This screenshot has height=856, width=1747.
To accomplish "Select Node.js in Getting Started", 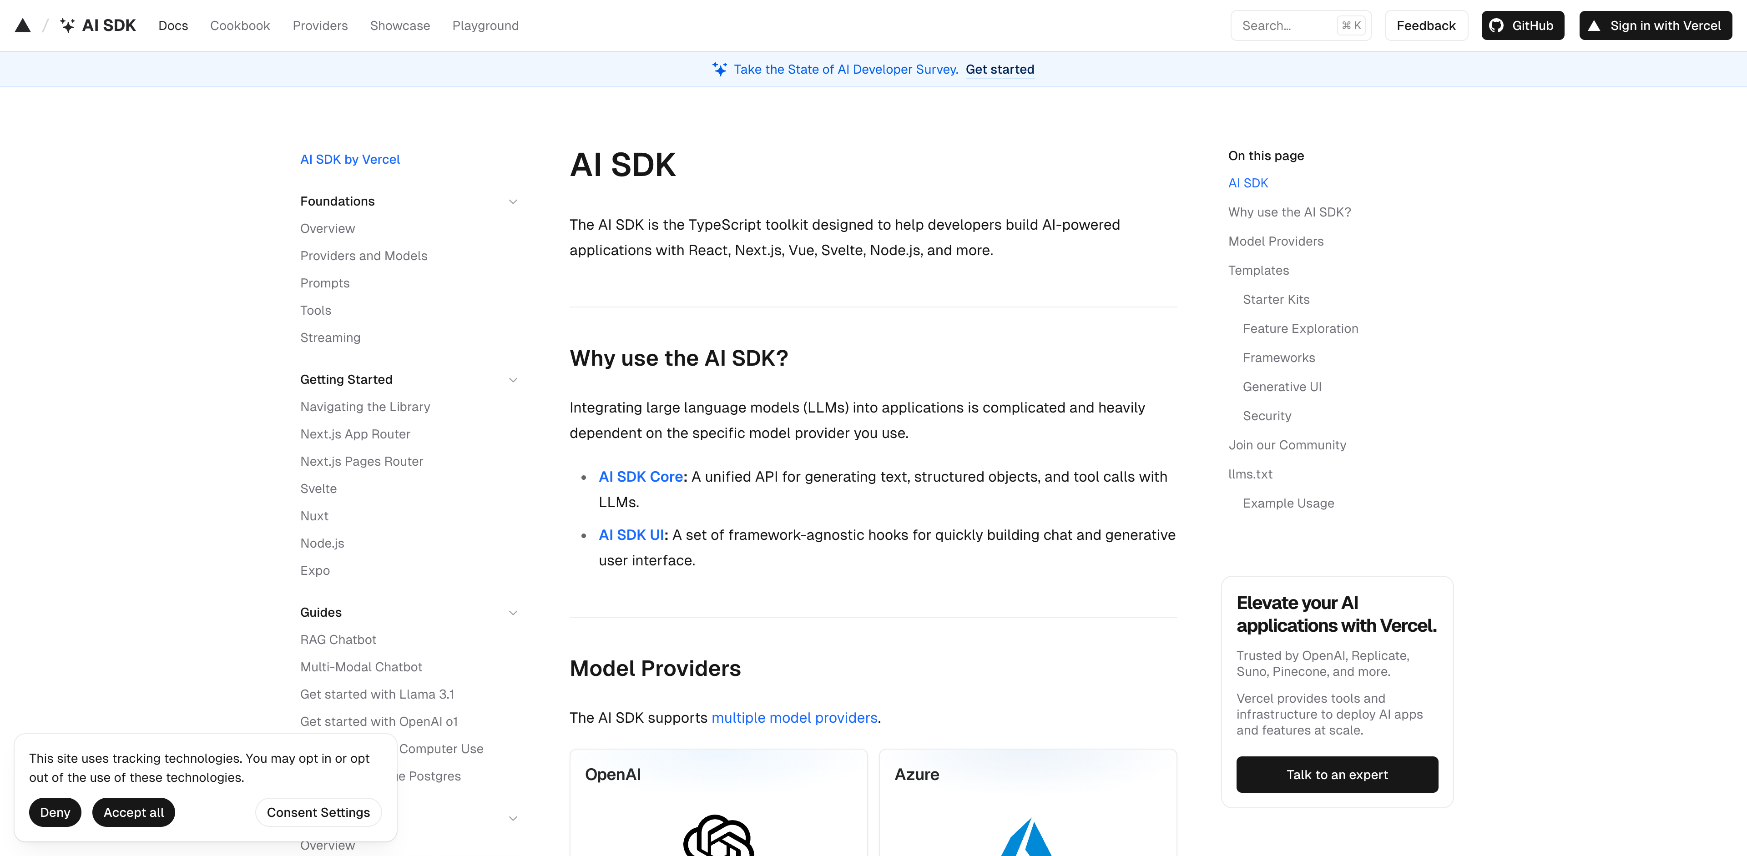I will (x=322, y=544).
